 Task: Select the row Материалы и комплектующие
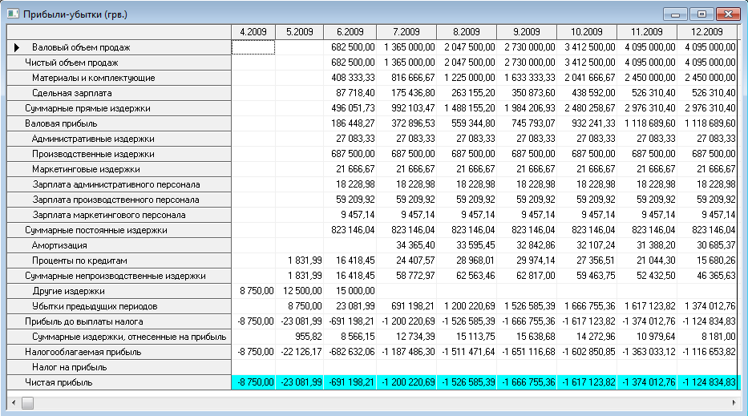119,78
